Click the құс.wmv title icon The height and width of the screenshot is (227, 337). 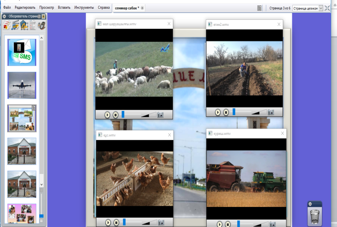[100, 135]
